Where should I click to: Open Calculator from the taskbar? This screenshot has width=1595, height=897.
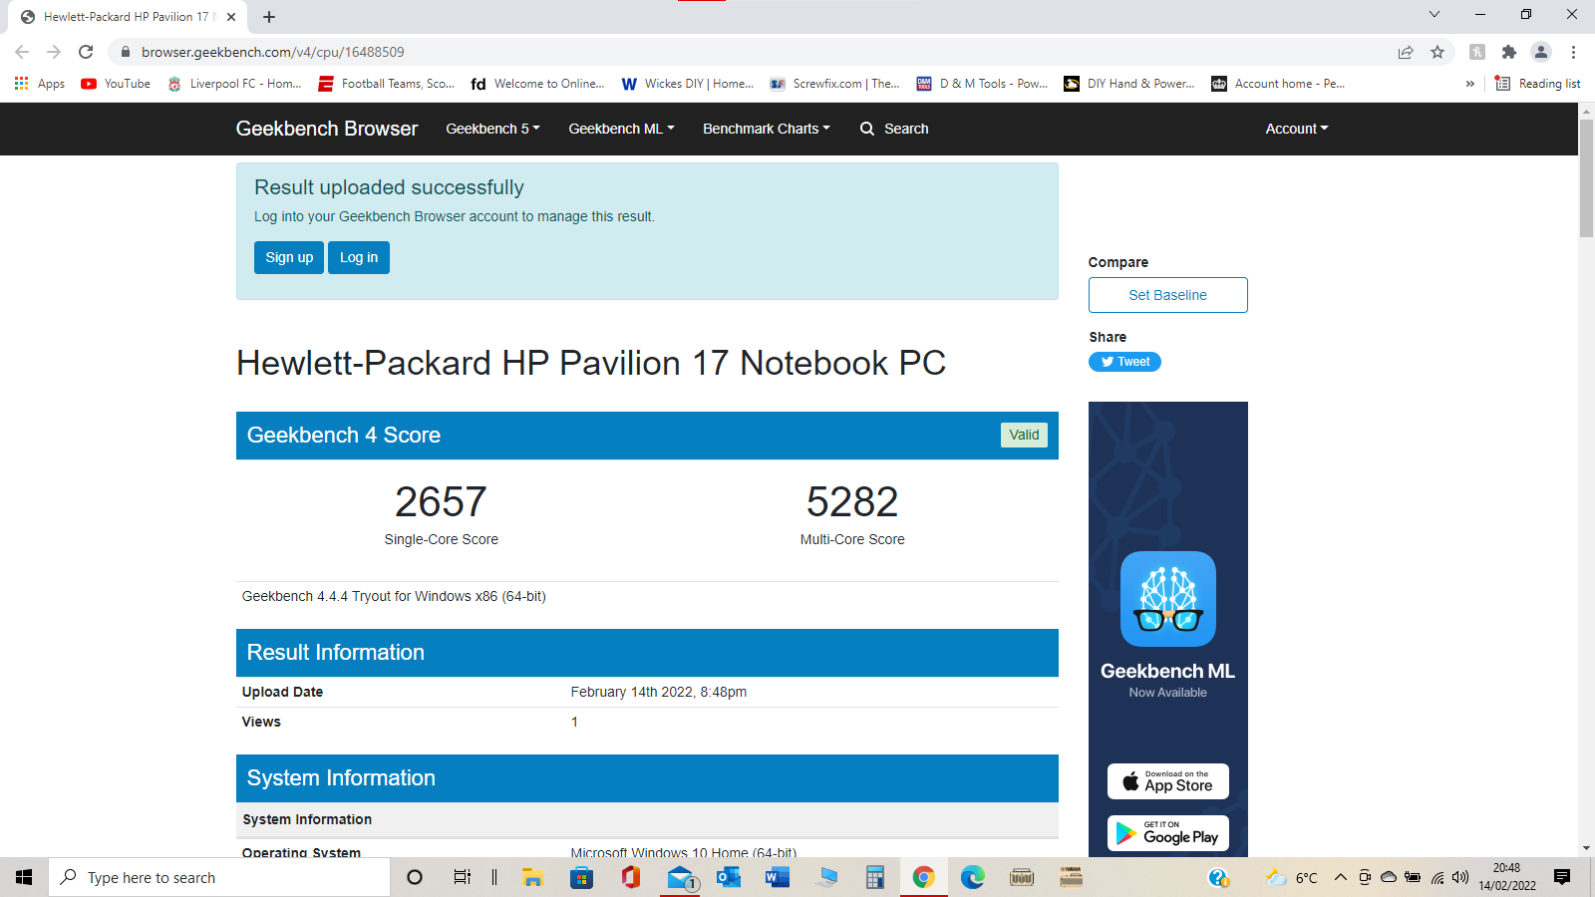coord(875,877)
